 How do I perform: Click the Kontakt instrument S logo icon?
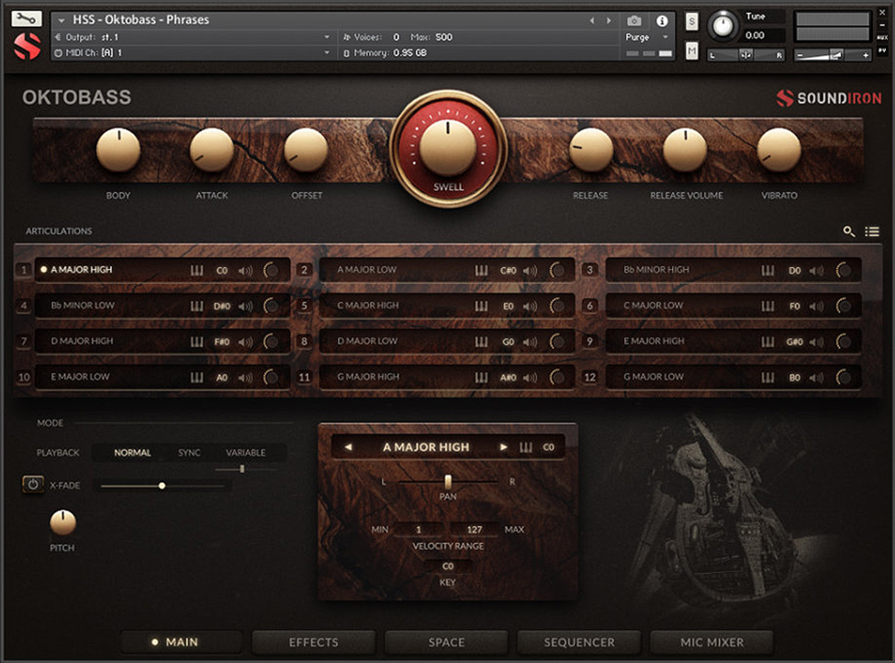point(27,46)
